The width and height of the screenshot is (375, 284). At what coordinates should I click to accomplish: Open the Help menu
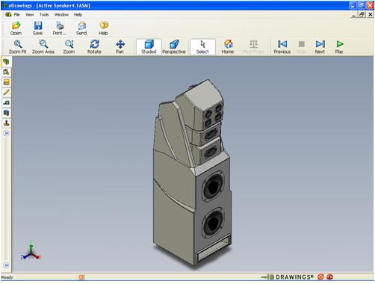(78, 15)
